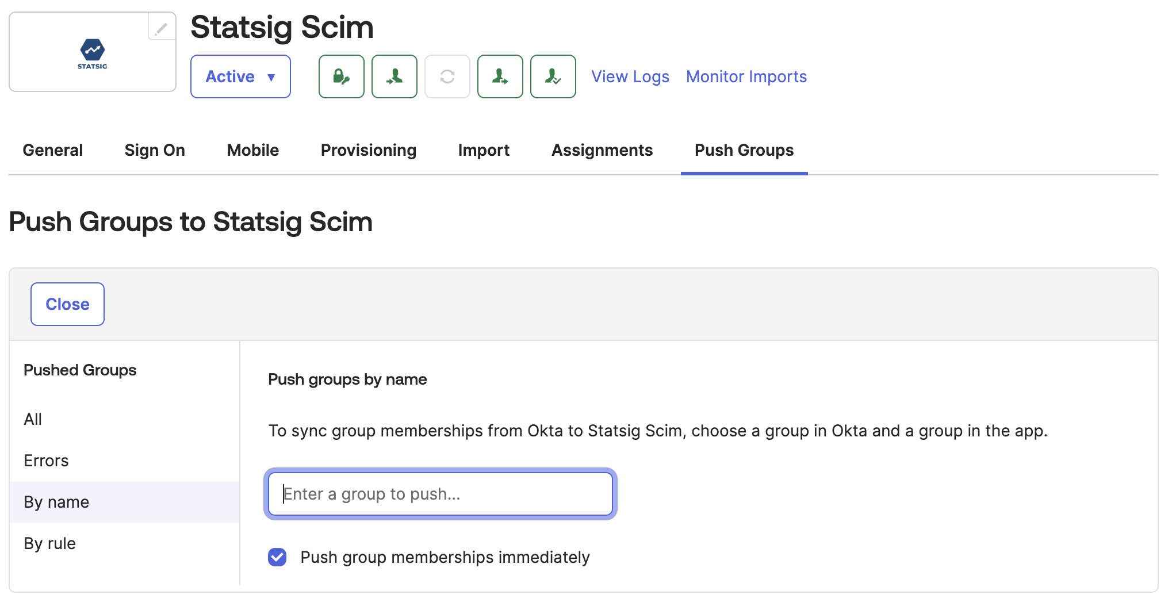
Task: Open the app logo edit pencil icon
Action: 161,27
